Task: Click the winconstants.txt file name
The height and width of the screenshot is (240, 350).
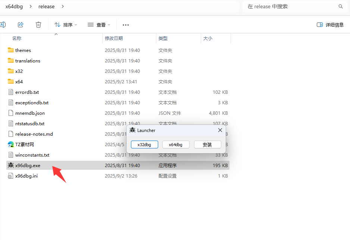Action: tap(32, 155)
